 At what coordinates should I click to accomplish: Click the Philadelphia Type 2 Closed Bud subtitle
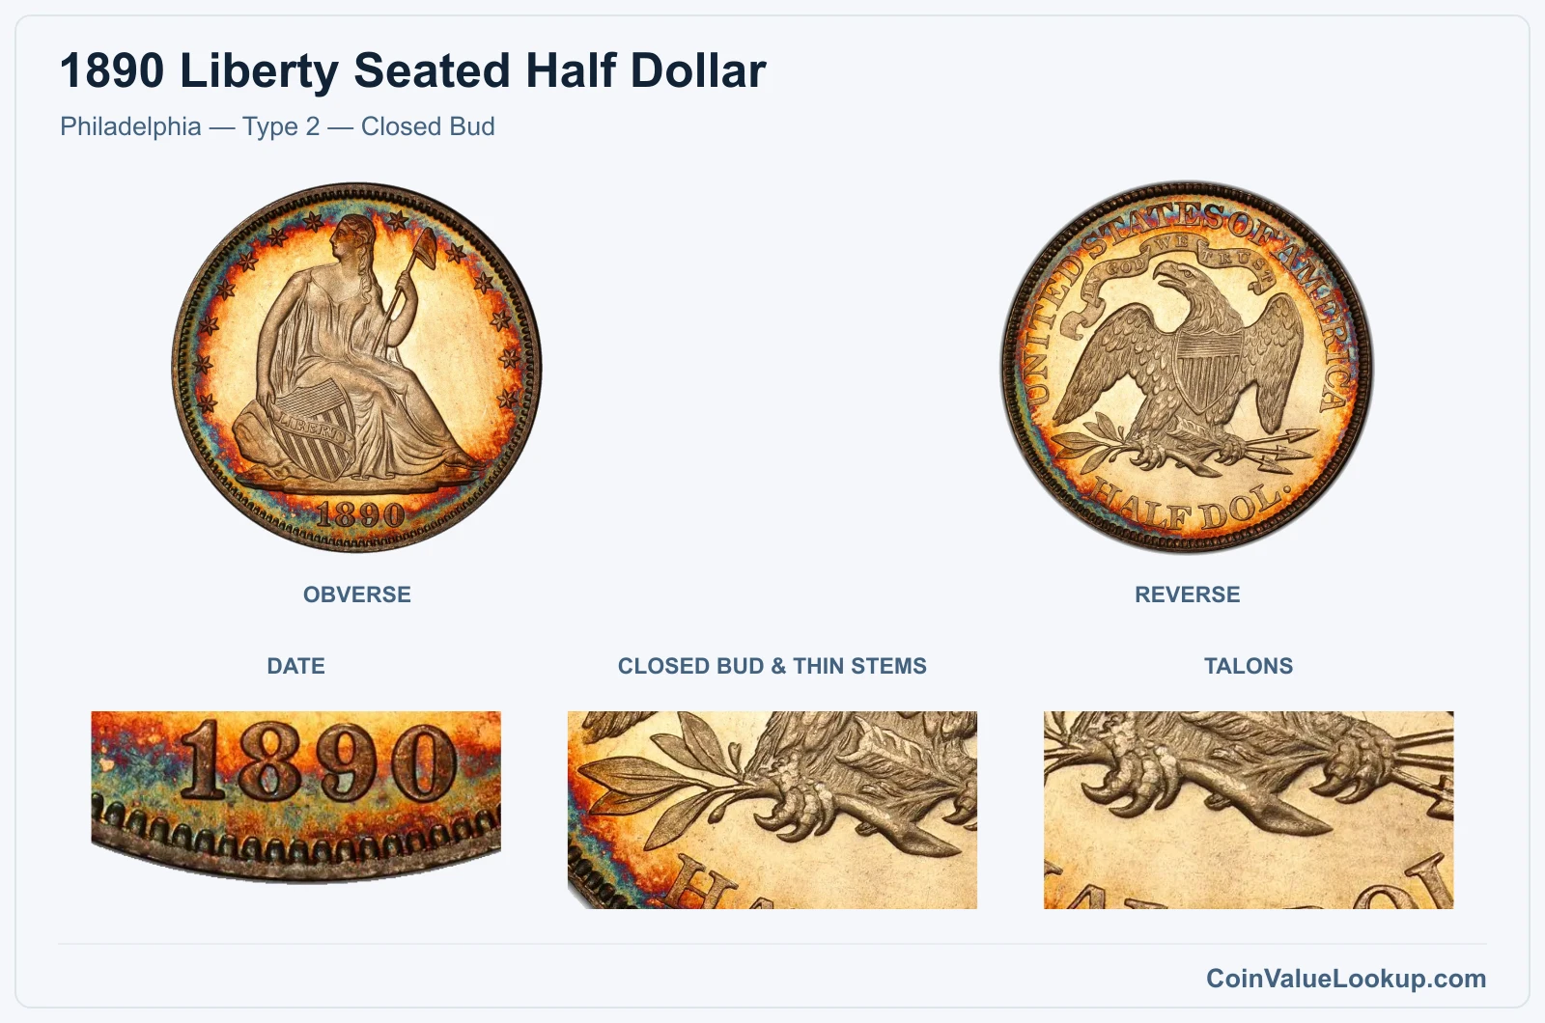tap(277, 126)
